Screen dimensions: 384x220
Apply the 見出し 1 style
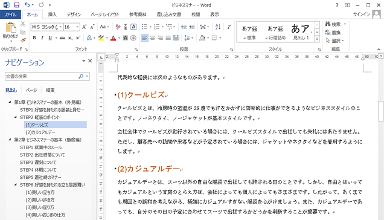(301, 33)
